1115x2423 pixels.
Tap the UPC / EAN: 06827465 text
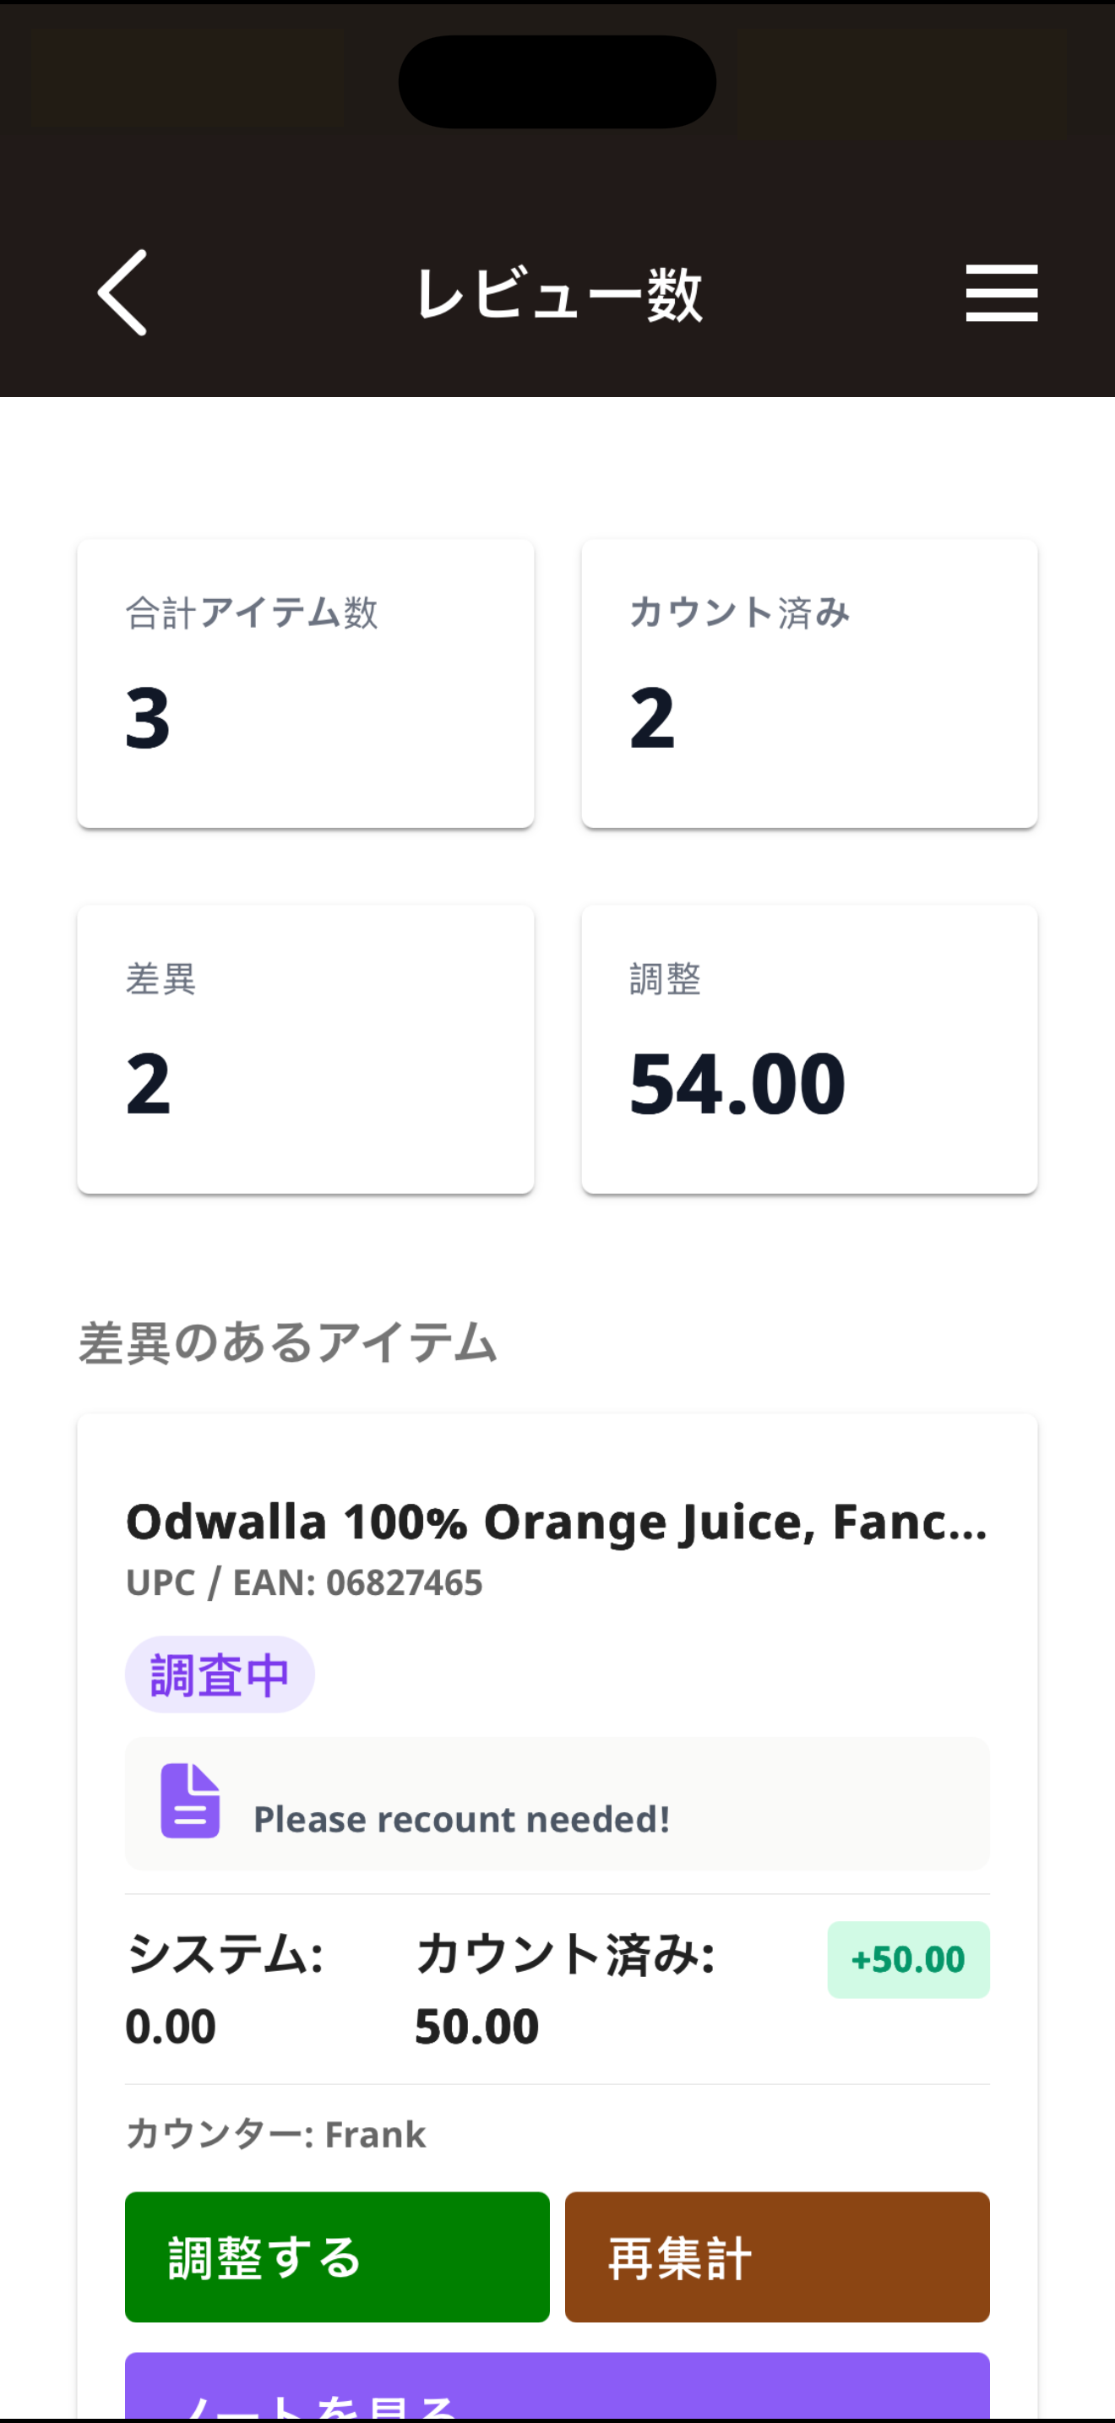pos(305,1583)
